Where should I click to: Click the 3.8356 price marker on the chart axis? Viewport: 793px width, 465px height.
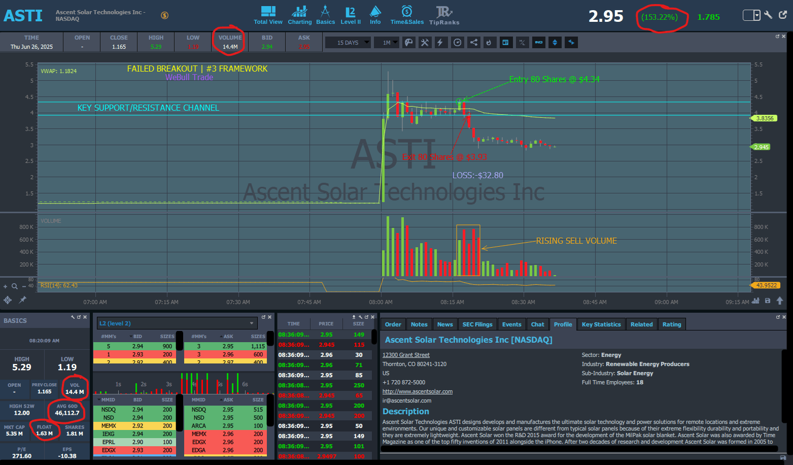764,118
